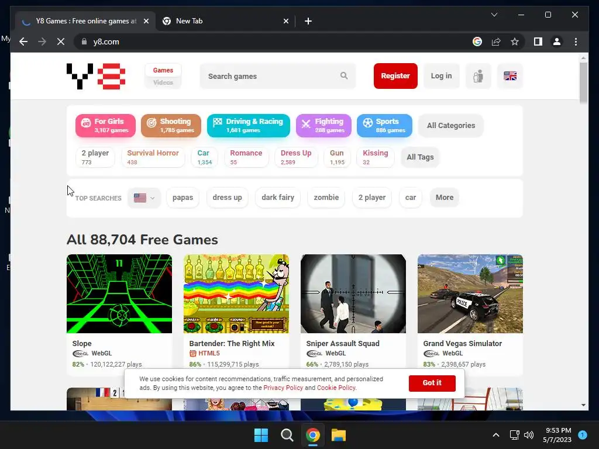Viewport: 599px width, 449px height.
Task: Open Driving & Racing category
Action: (248, 125)
